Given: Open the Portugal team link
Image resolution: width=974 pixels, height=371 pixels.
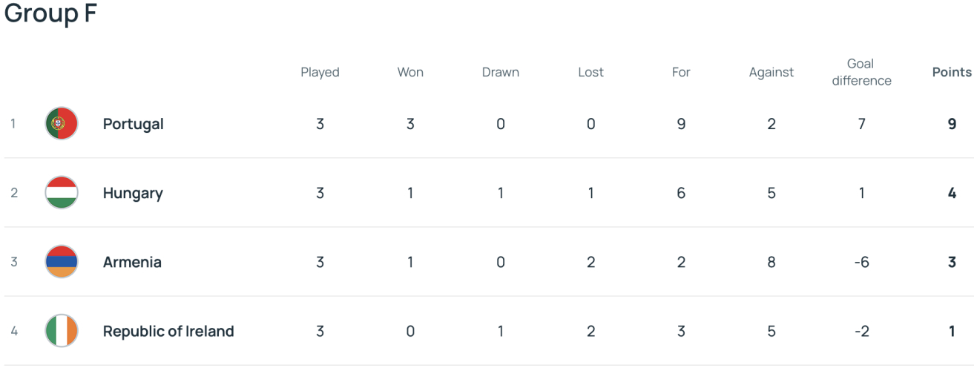Looking at the screenshot, I should point(133,124).
